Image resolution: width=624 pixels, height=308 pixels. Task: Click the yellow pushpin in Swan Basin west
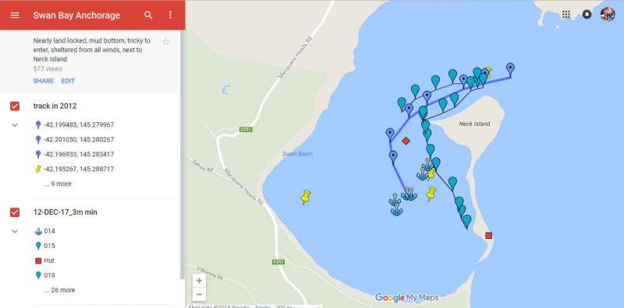305,197
